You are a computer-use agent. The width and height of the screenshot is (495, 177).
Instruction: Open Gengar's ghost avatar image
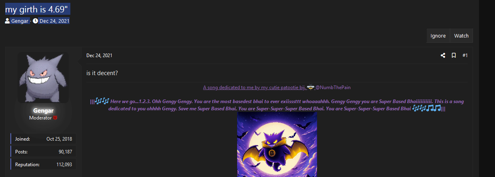click(43, 78)
